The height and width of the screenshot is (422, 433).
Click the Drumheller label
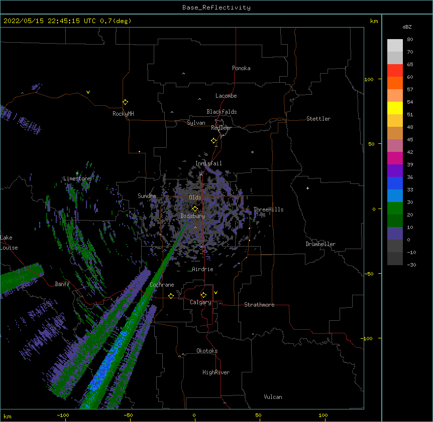pos(320,244)
